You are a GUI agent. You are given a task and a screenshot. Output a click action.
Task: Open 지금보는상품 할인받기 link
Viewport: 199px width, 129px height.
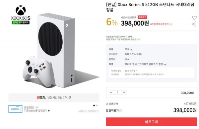(x=37, y=111)
